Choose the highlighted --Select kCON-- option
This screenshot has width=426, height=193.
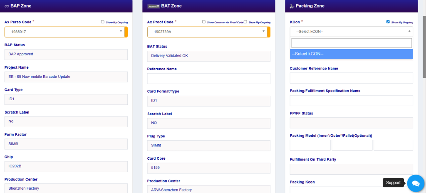[351, 54]
